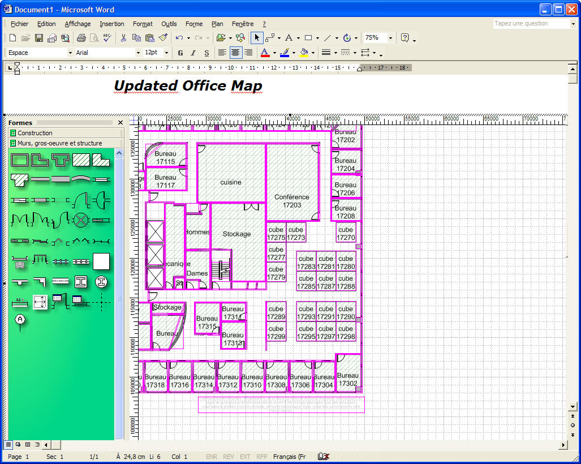Click the Save disk icon
Screen dimensions: 581x464
tap(39, 38)
